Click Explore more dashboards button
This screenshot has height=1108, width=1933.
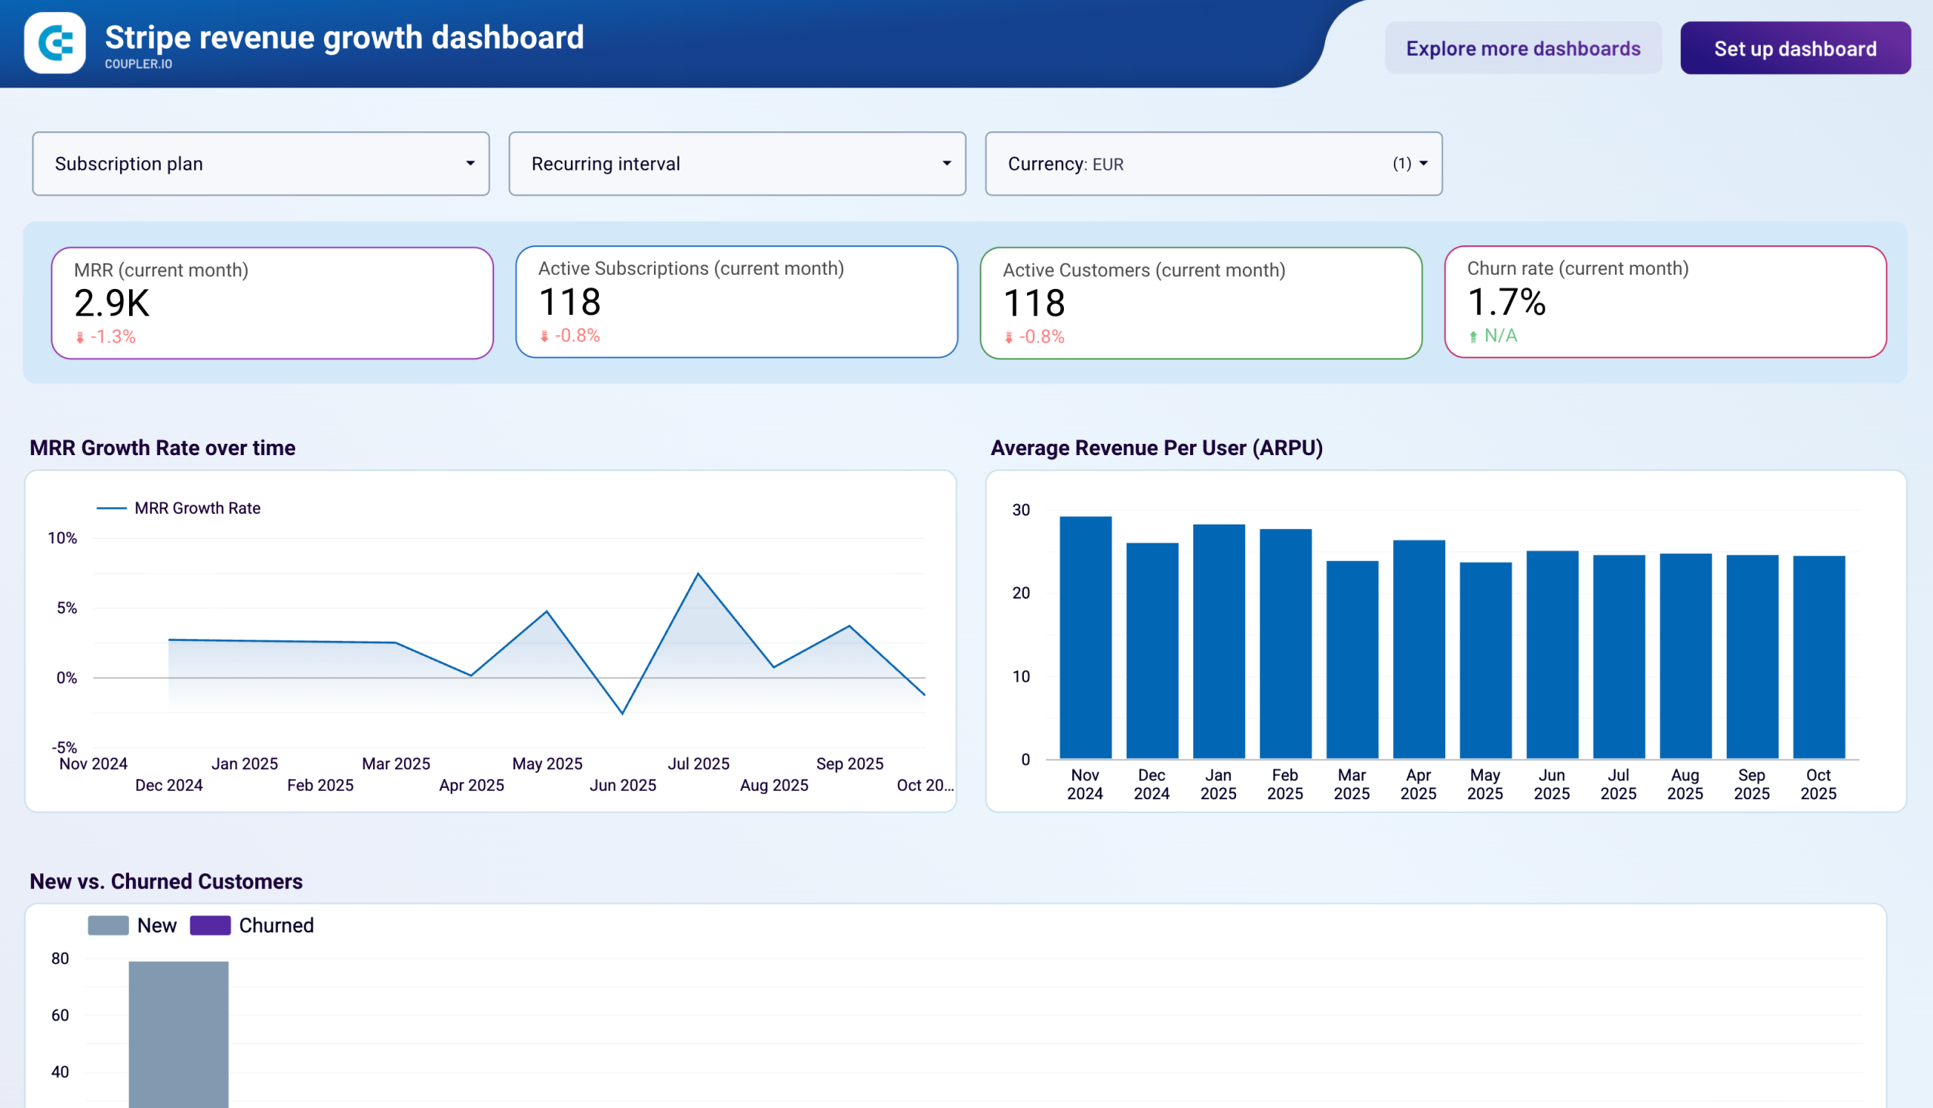pos(1523,49)
